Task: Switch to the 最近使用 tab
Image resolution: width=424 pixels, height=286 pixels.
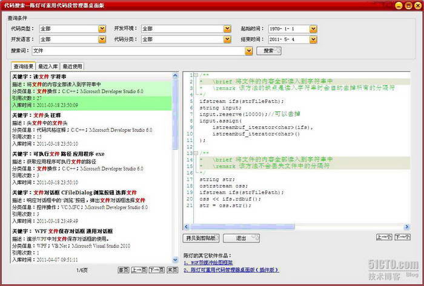Action: point(71,67)
